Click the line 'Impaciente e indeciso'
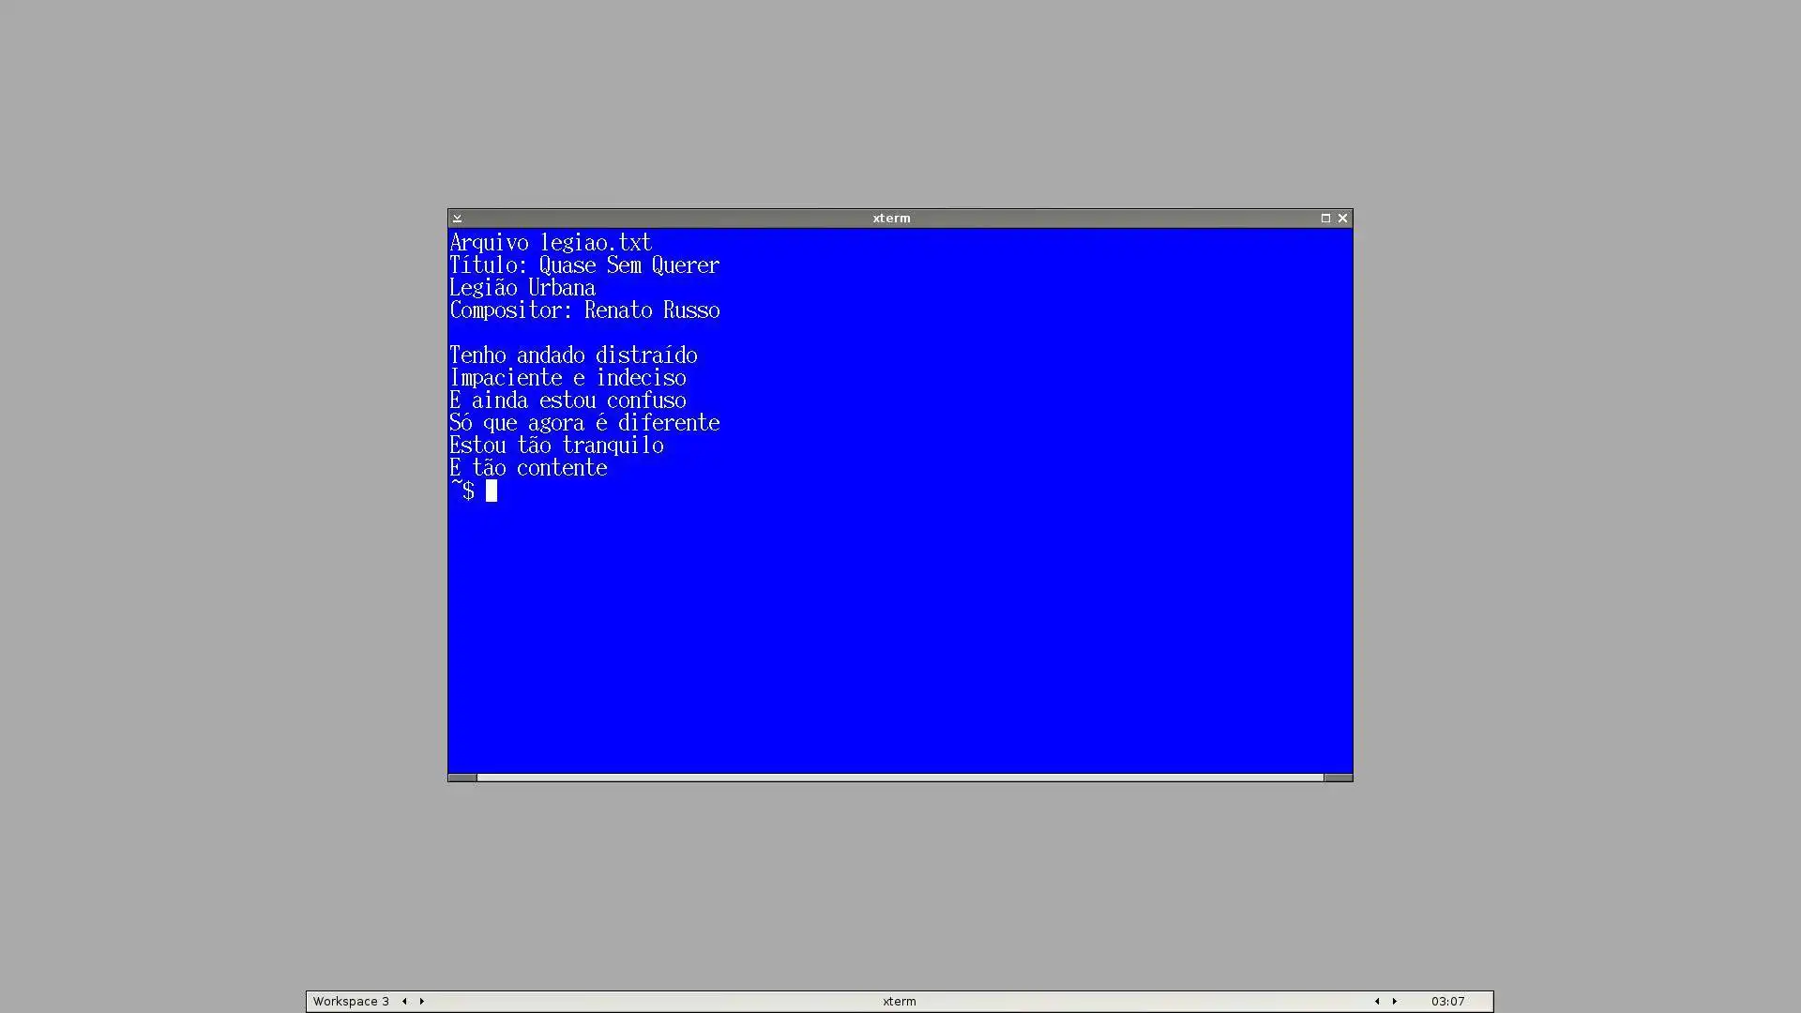The image size is (1801, 1013). click(x=568, y=378)
